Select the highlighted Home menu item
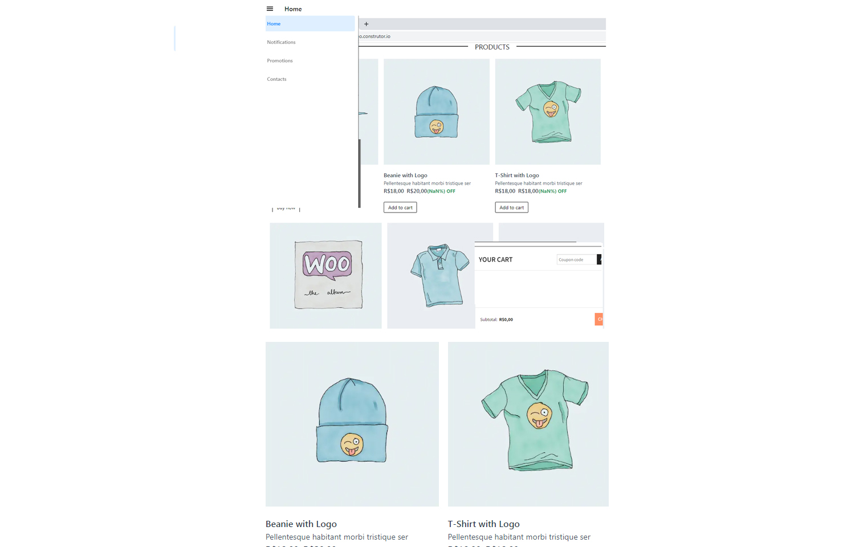This screenshot has height=547, width=855. click(x=310, y=23)
